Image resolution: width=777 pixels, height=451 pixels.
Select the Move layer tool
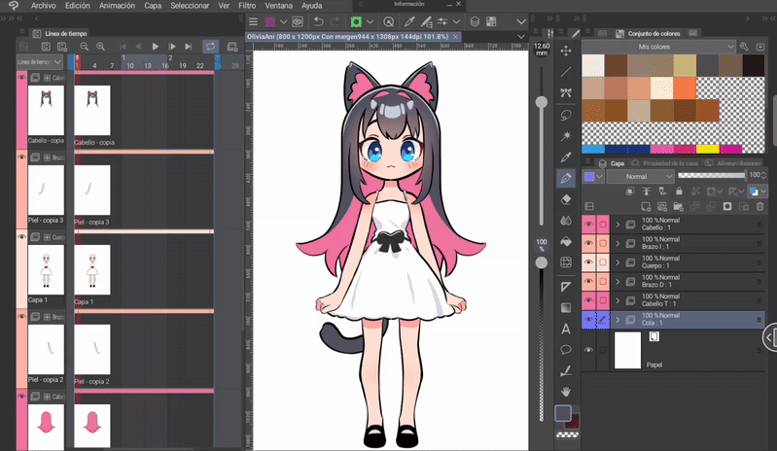tap(566, 51)
